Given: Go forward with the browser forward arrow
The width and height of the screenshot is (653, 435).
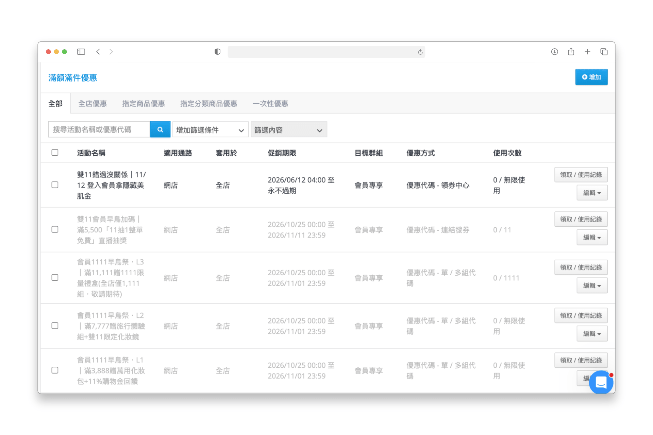Looking at the screenshot, I should (111, 52).
